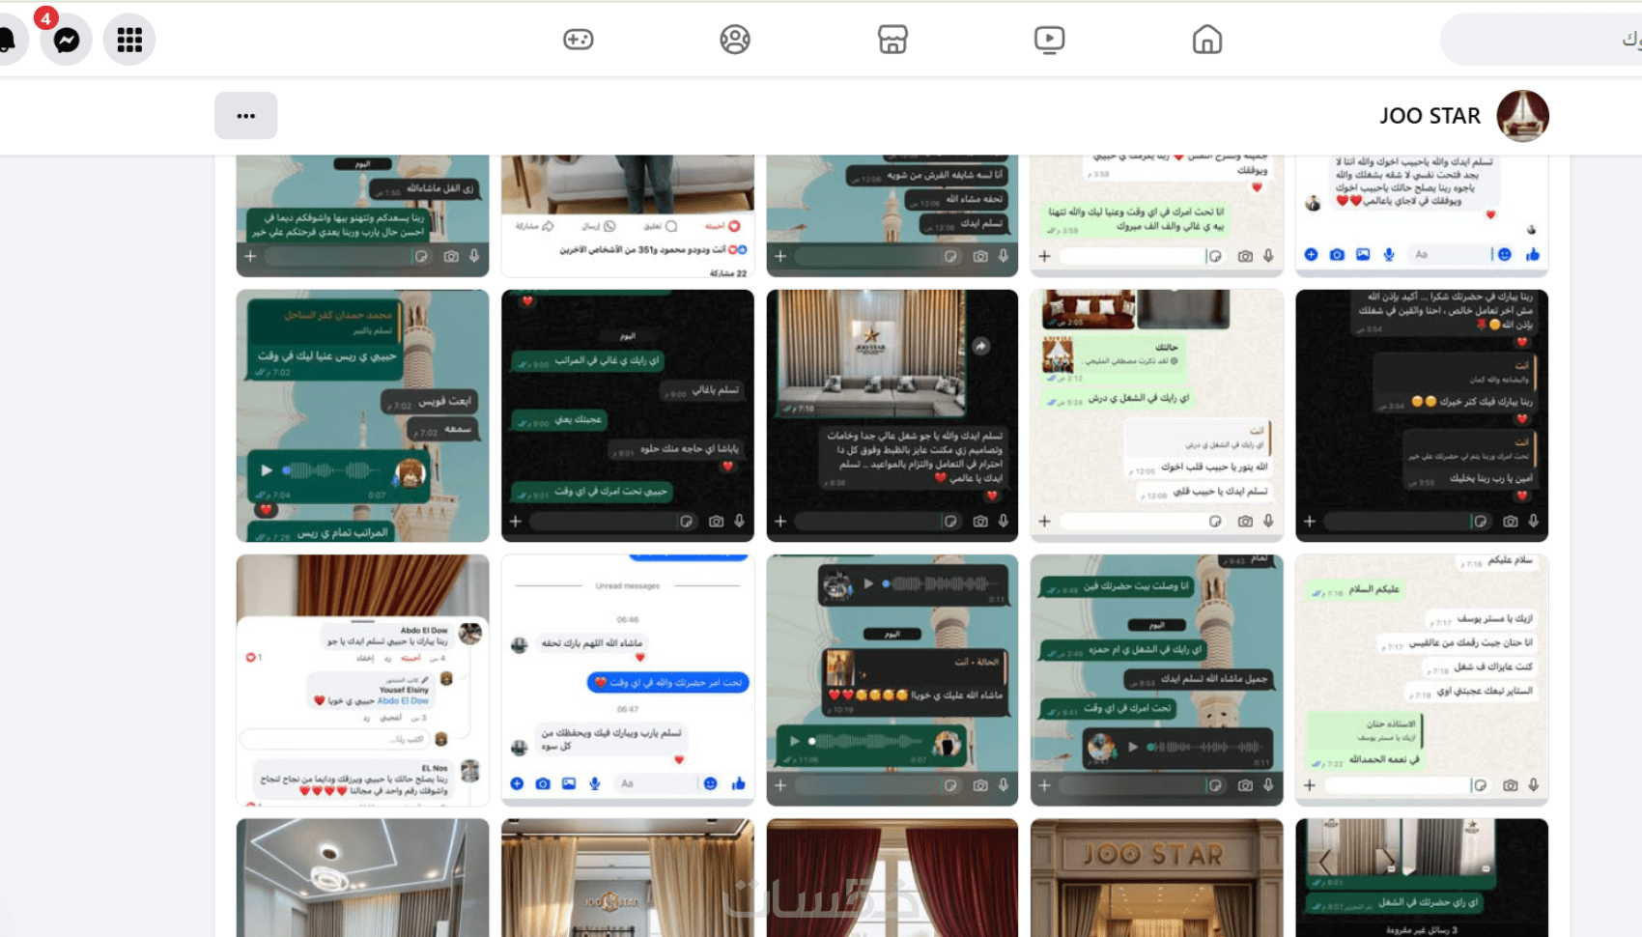Screen dimensions: 1642x937
Task: Open the Video tab
Action: (x=1049, y=40)
